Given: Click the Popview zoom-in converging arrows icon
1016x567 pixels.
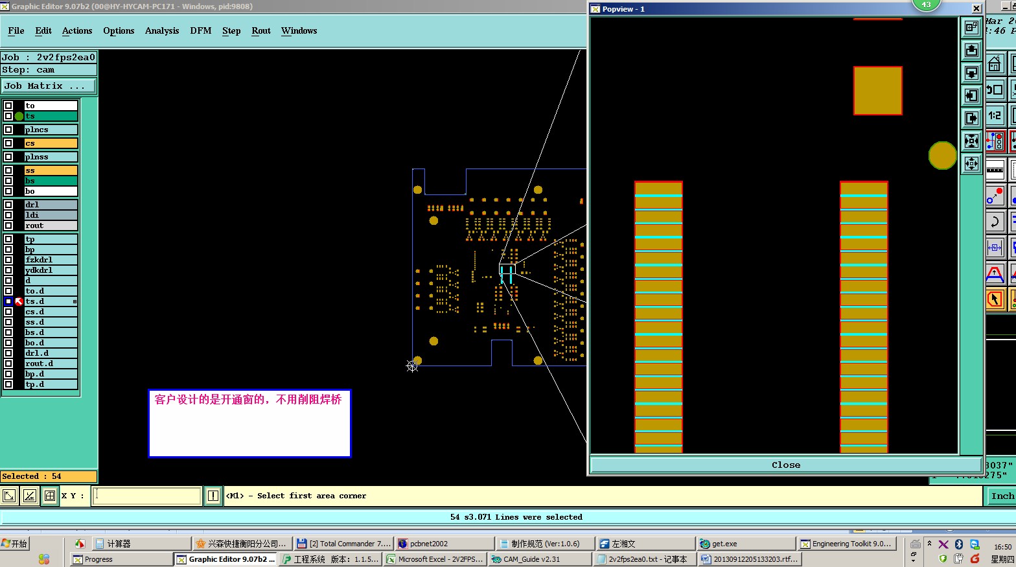Looking at the screenshot, I should 971,141.
